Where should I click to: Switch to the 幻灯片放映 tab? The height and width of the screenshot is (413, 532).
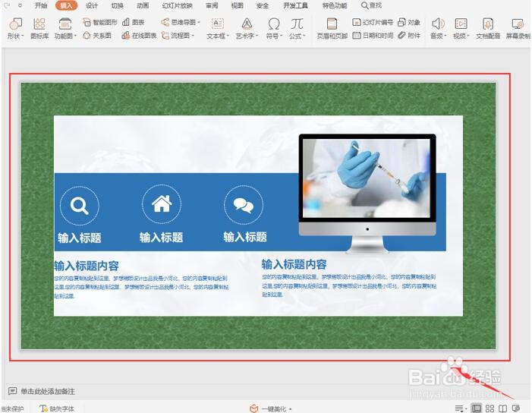tap(177, 5)
